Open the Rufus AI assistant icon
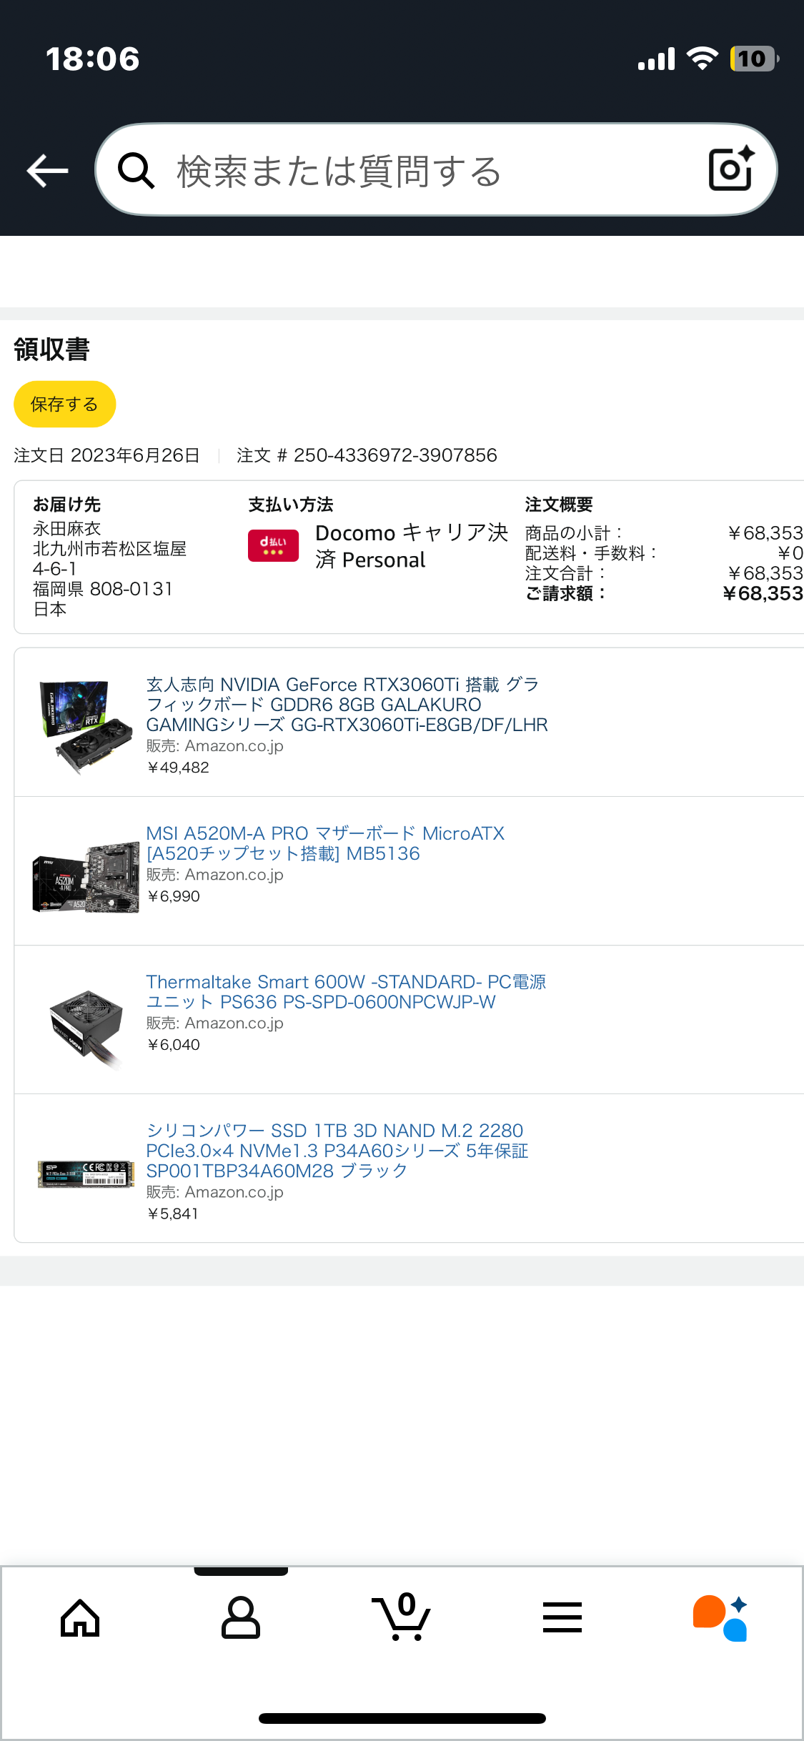This screenshot has width=804, height=1741. [x=720, y=1618]
